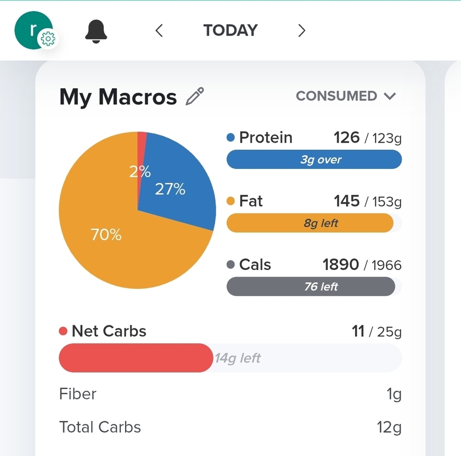Edit My Macros with pencil icon
Image resolution: width=461 pixels, height=456 pixels.
(195, 97)
